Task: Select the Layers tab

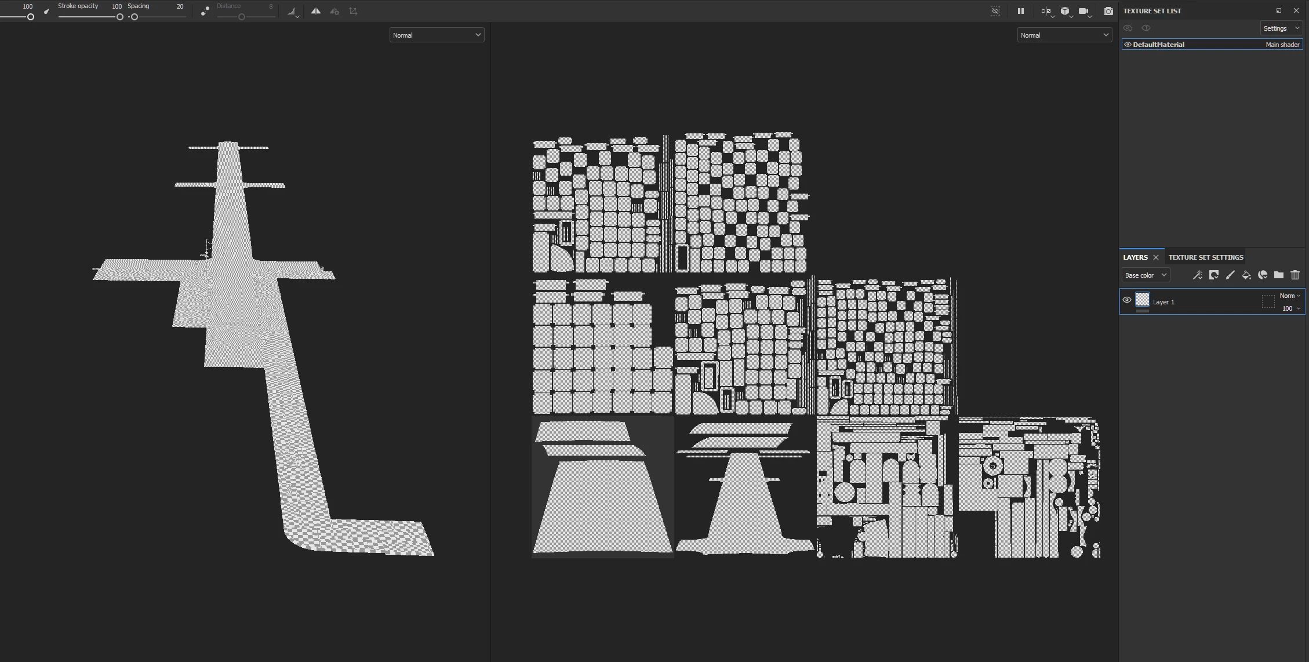Action: coord(1135,257)
